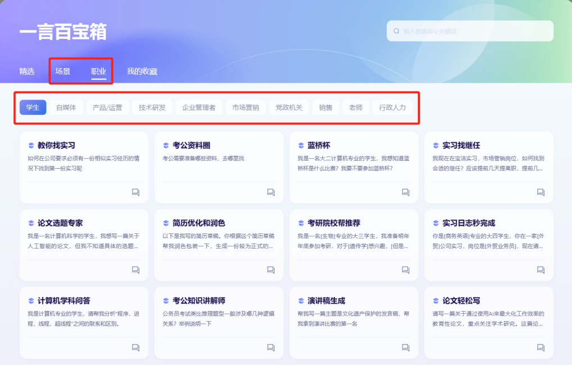Click layers icon beside 考公资料圈
The width and height of the screenshot is (572, 365).
click(x=166, y=145)
